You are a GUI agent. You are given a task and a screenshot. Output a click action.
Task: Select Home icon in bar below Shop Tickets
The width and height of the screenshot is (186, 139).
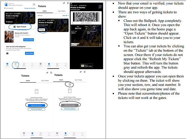[7, 65]
